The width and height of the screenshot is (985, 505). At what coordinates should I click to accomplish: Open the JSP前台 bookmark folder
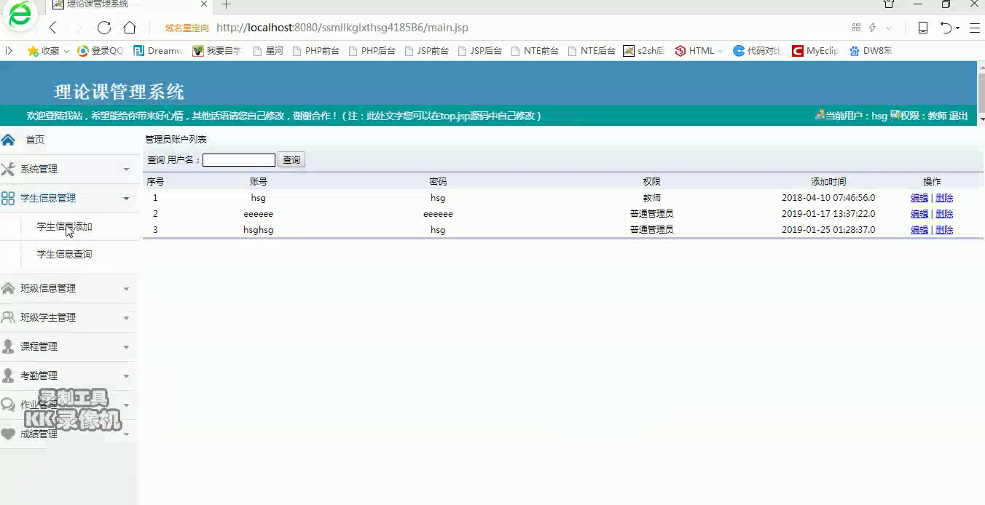pos(426,51)
